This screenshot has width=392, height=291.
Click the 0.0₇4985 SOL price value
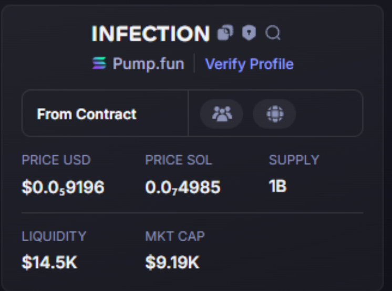click(x=183, y=187)
